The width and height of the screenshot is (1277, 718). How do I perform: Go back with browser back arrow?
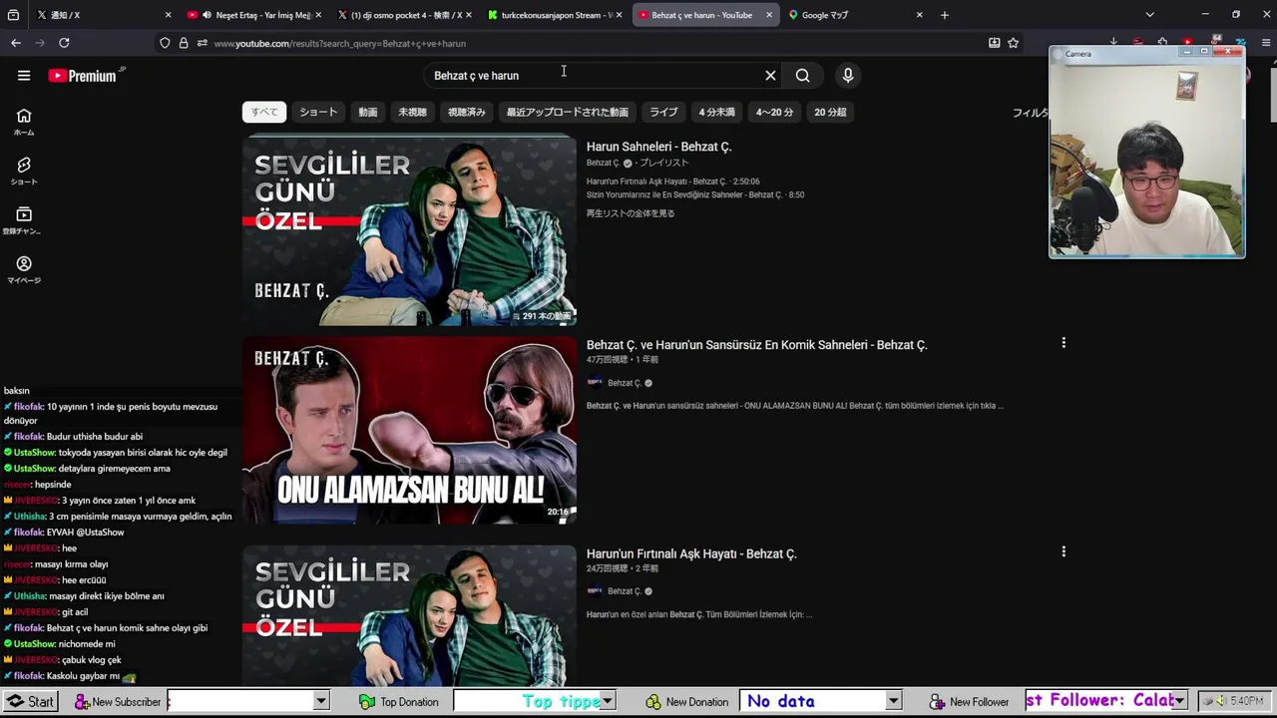[x=16, y=43]
